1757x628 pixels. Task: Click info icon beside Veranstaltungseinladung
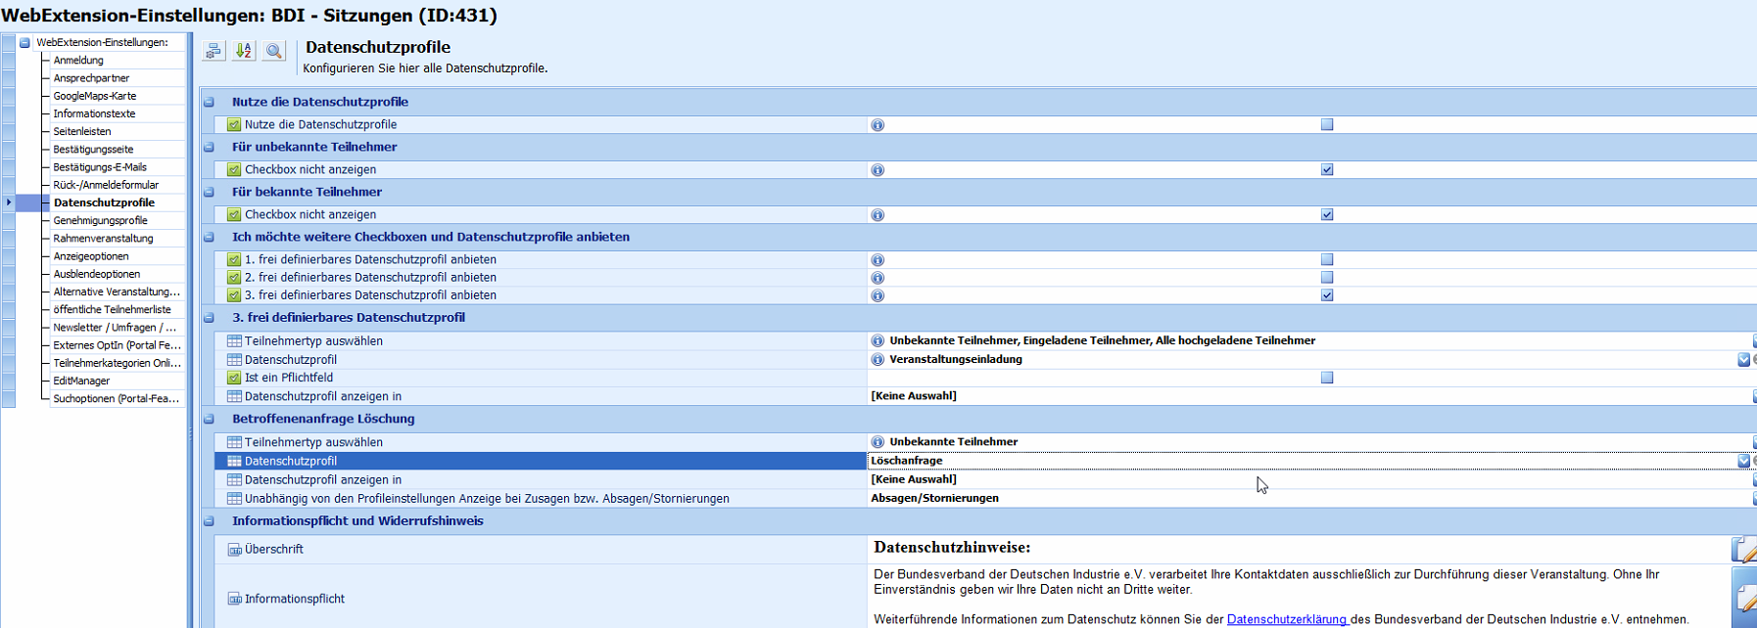tap(878, 360)
